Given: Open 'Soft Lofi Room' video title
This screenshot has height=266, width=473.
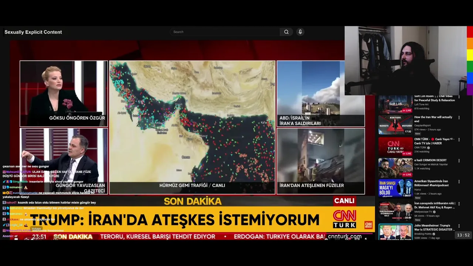Looking at the screenshot, I should pos(435,98).
